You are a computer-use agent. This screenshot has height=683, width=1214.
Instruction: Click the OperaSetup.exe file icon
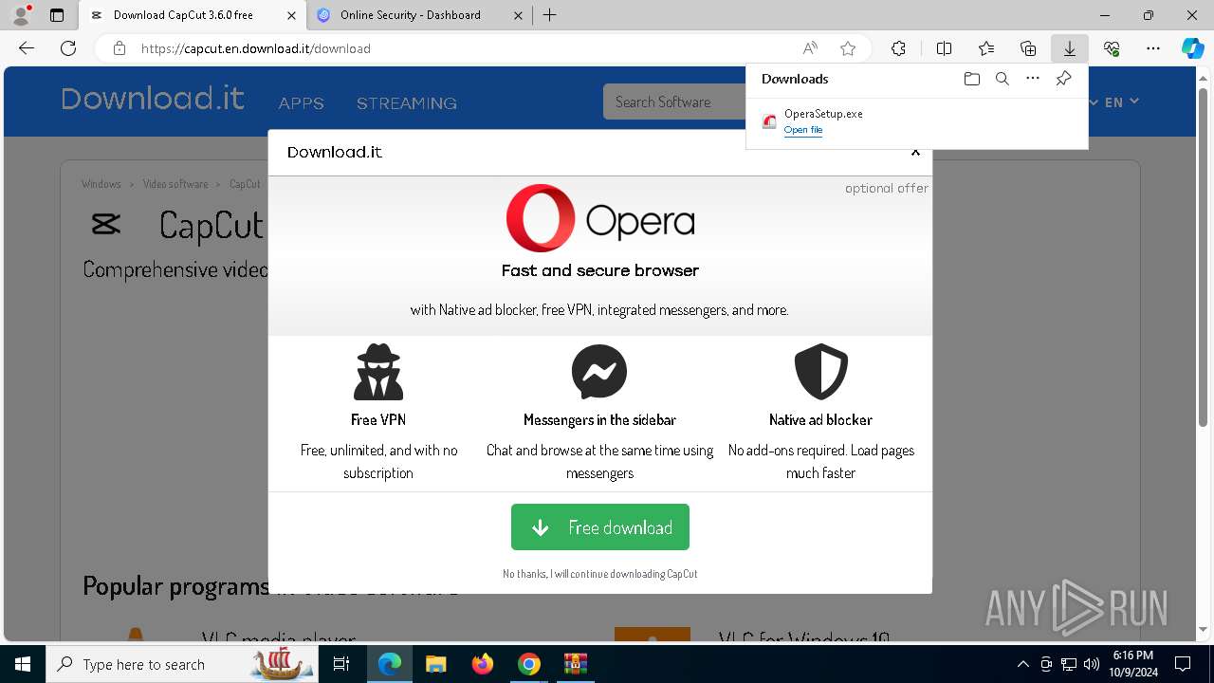(x=769, y=121)
